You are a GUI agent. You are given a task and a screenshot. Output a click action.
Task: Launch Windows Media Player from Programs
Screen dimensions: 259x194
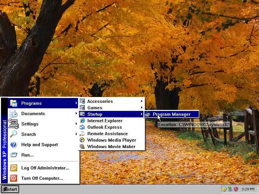111,140
